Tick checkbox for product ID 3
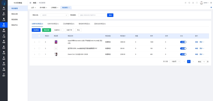The width and height of the screenshot is (213, 101). pyautogui.click(x=39, y=48)
